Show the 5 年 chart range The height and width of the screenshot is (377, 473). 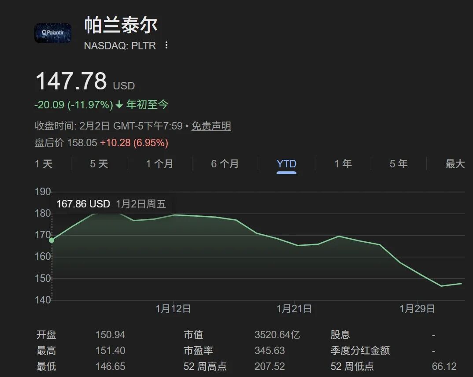pyautogui.click(x=399, y=164)
